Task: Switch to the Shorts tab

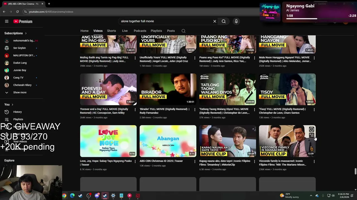Action: point(112,31)
